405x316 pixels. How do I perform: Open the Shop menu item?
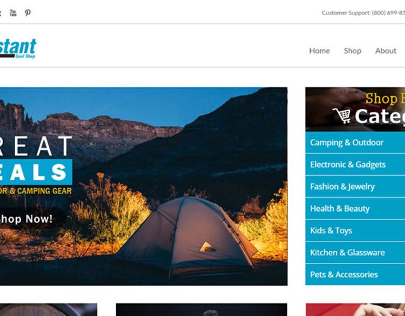click(352, 51)
